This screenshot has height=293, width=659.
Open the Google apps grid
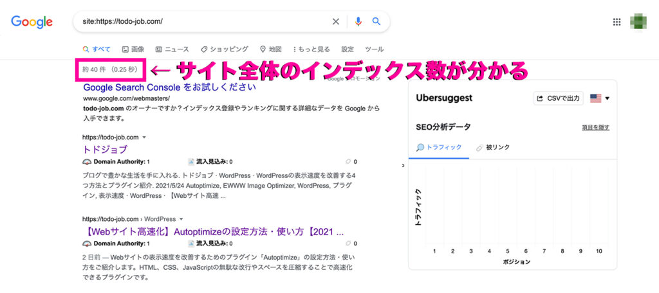click(x=617, y=22)
